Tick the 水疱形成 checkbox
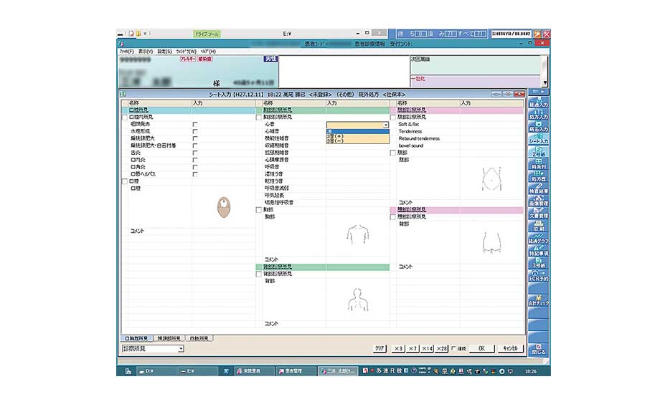The width and height of the screenshot is (660, 407). pyautogui.click(x=194, y=131)
